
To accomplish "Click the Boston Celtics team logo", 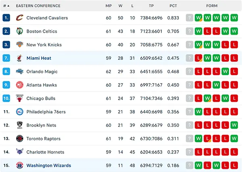I will click(20, 31).
